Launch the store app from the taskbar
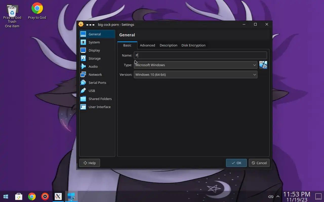The image size is (324, 202). point(19,196)
